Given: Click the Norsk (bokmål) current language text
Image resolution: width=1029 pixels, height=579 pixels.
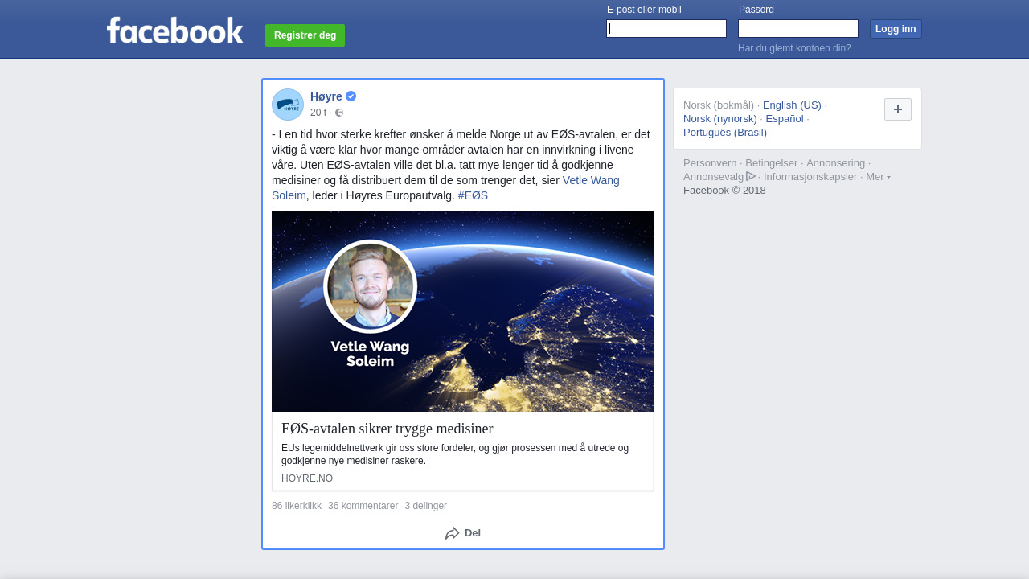Looking at the screenshot, I should [719, 105].
